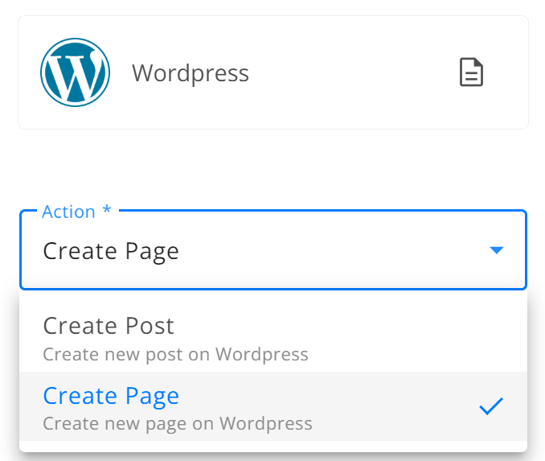The image size is (545, 461).
Task: Click the Action field showing Create Page
Action: click(x=273, y=250)
